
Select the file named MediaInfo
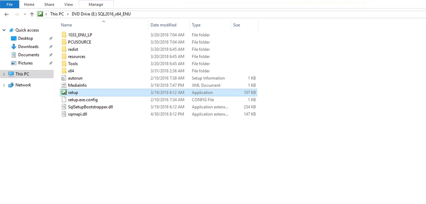point(77,85)
